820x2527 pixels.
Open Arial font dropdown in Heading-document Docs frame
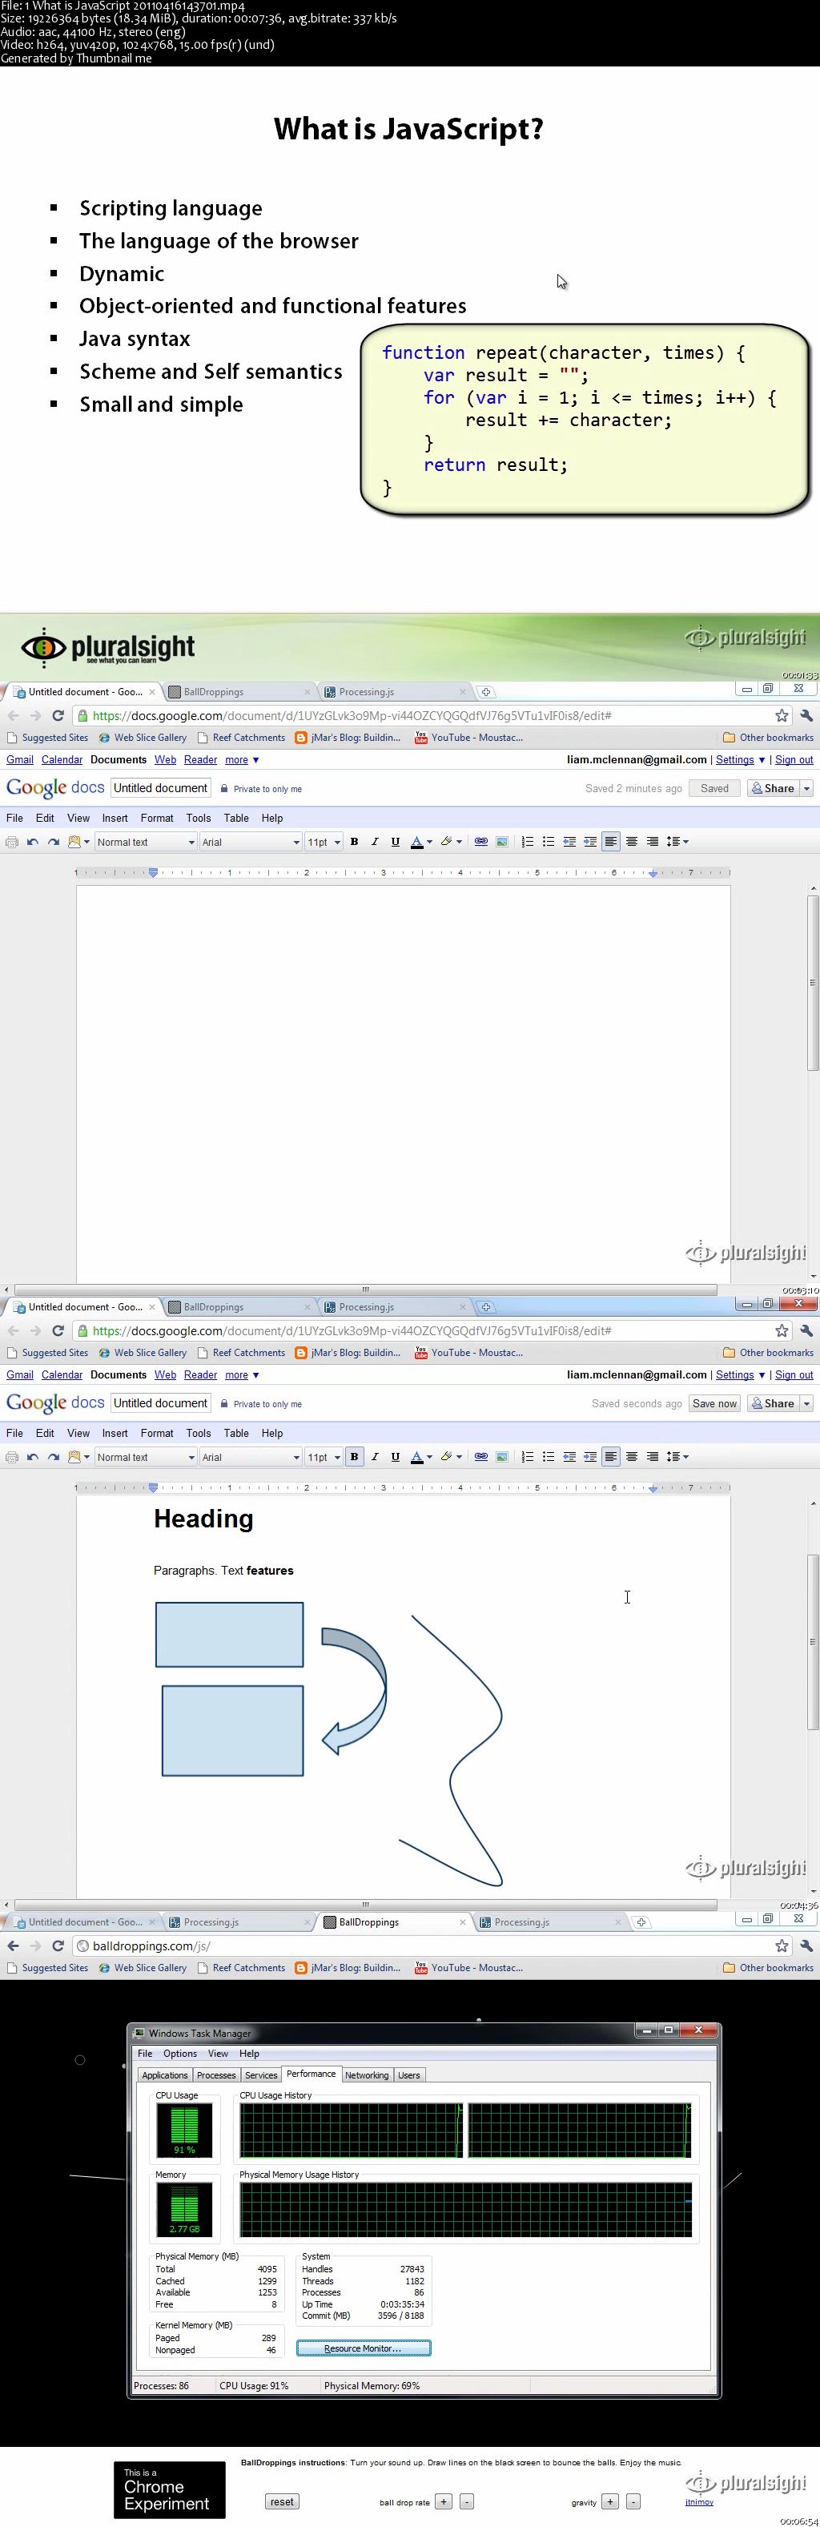pyautogui.click(x=250, y=1457)
